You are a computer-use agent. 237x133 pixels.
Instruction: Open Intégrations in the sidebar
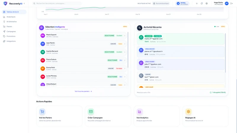[14, 41]
